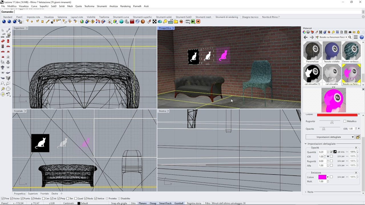Click the folder browse icon beside Impostazioni dettagliate
Image resolution: width=365 pixels, height=205 pixels.
click(358, 137)
